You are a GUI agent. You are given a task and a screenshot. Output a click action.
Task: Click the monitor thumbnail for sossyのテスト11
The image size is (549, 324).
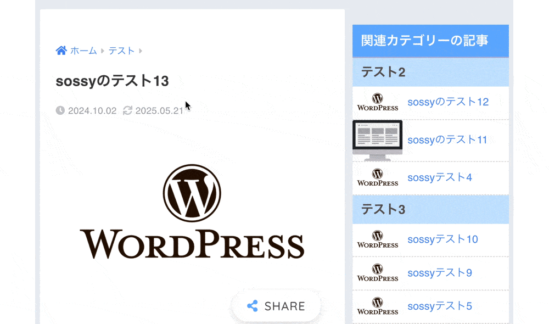[378, 141]
